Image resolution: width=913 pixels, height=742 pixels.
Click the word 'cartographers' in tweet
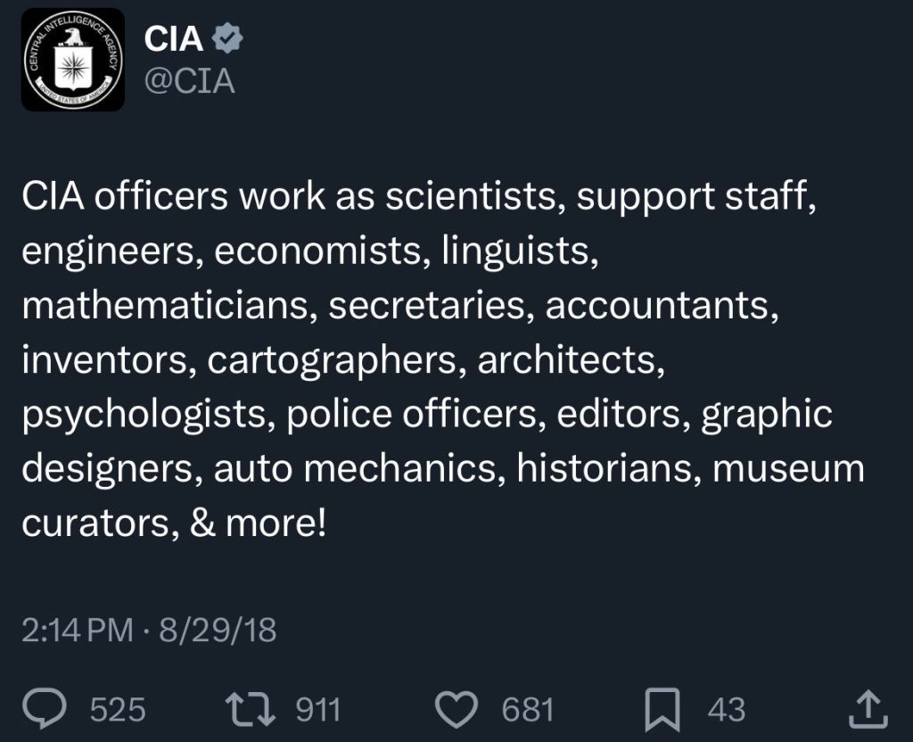(x=333, y=361)
